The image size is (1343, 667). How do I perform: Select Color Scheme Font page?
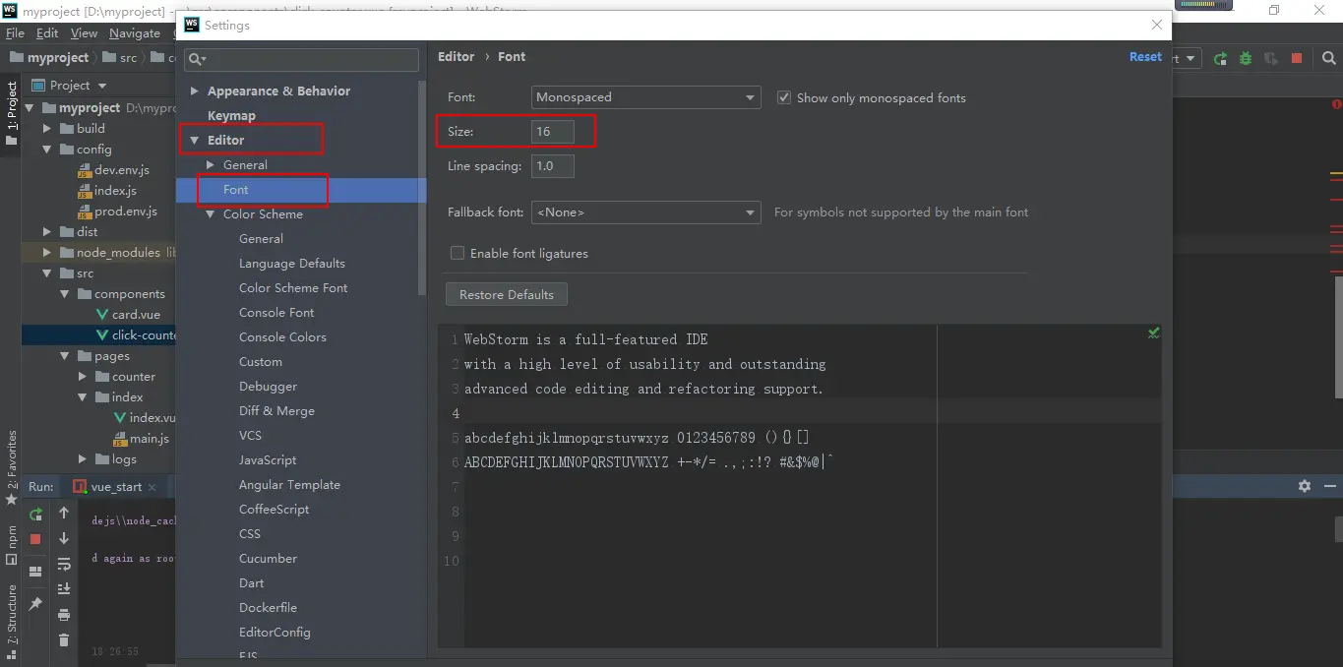[x=293, y=287]
